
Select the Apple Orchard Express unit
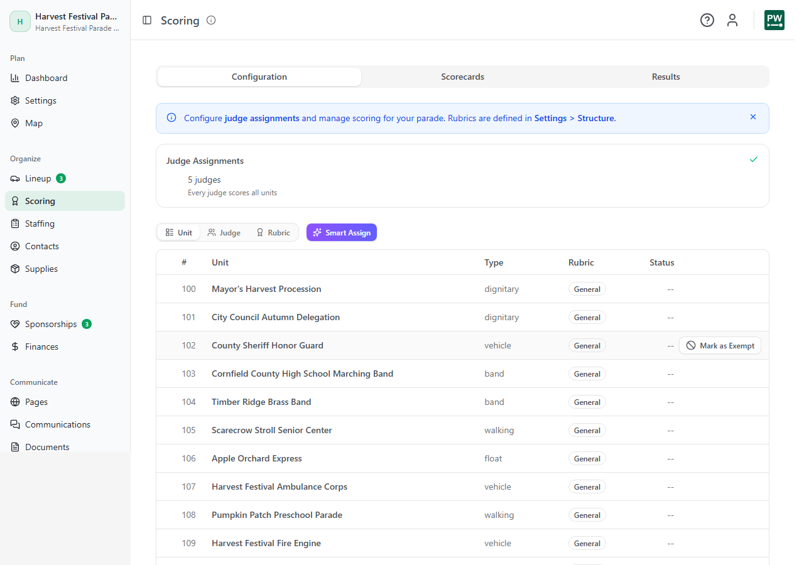[x=257, y=458]
